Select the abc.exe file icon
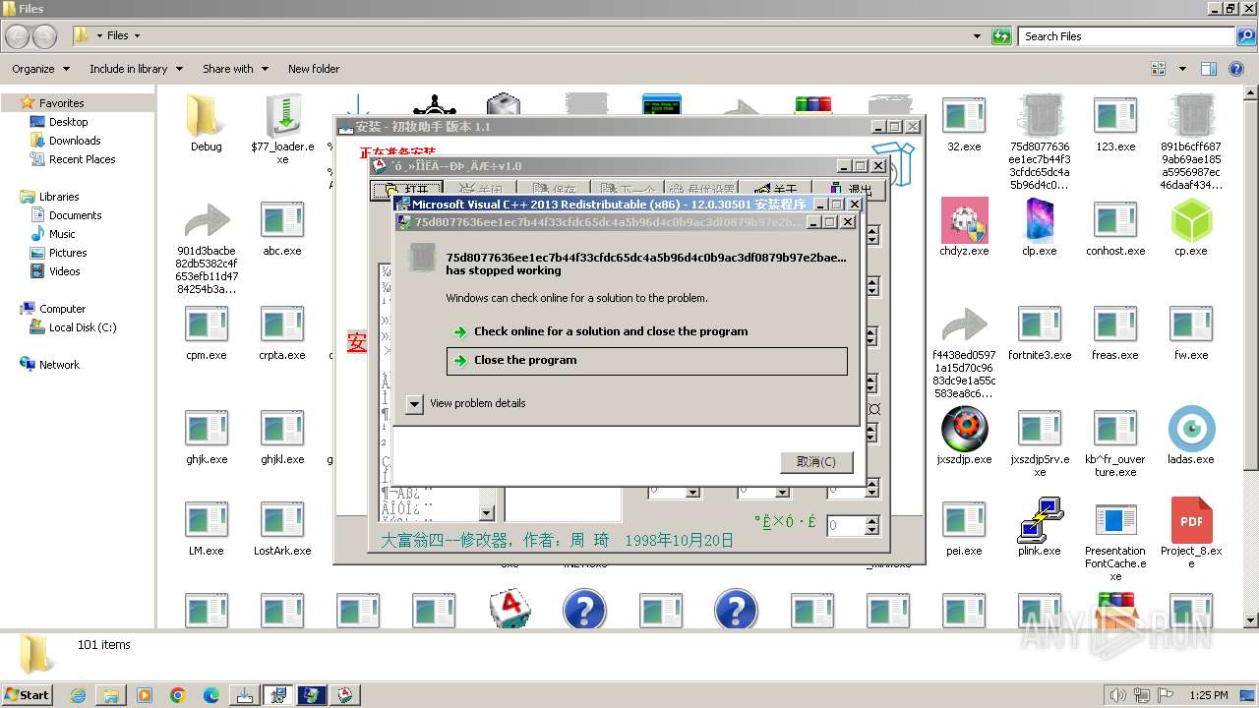 click(x=282, y=220)
